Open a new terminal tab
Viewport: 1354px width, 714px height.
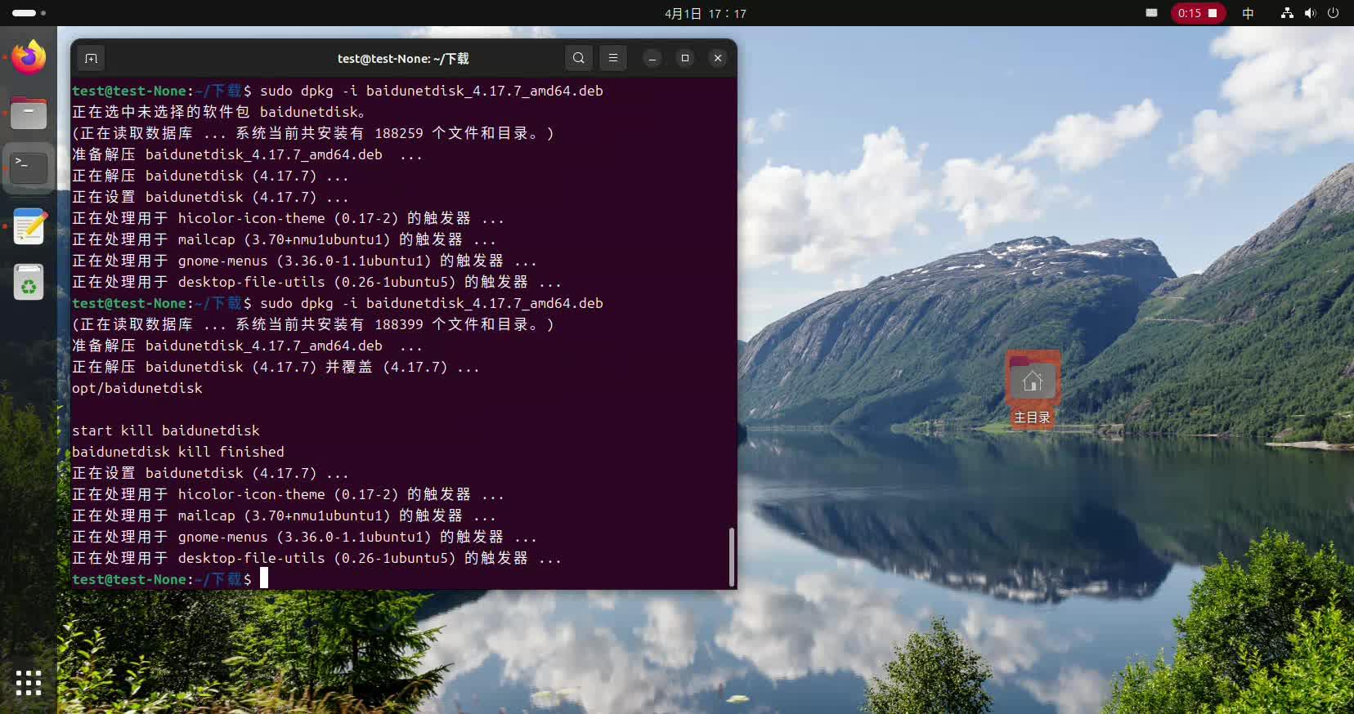click(x=91, y=58)
